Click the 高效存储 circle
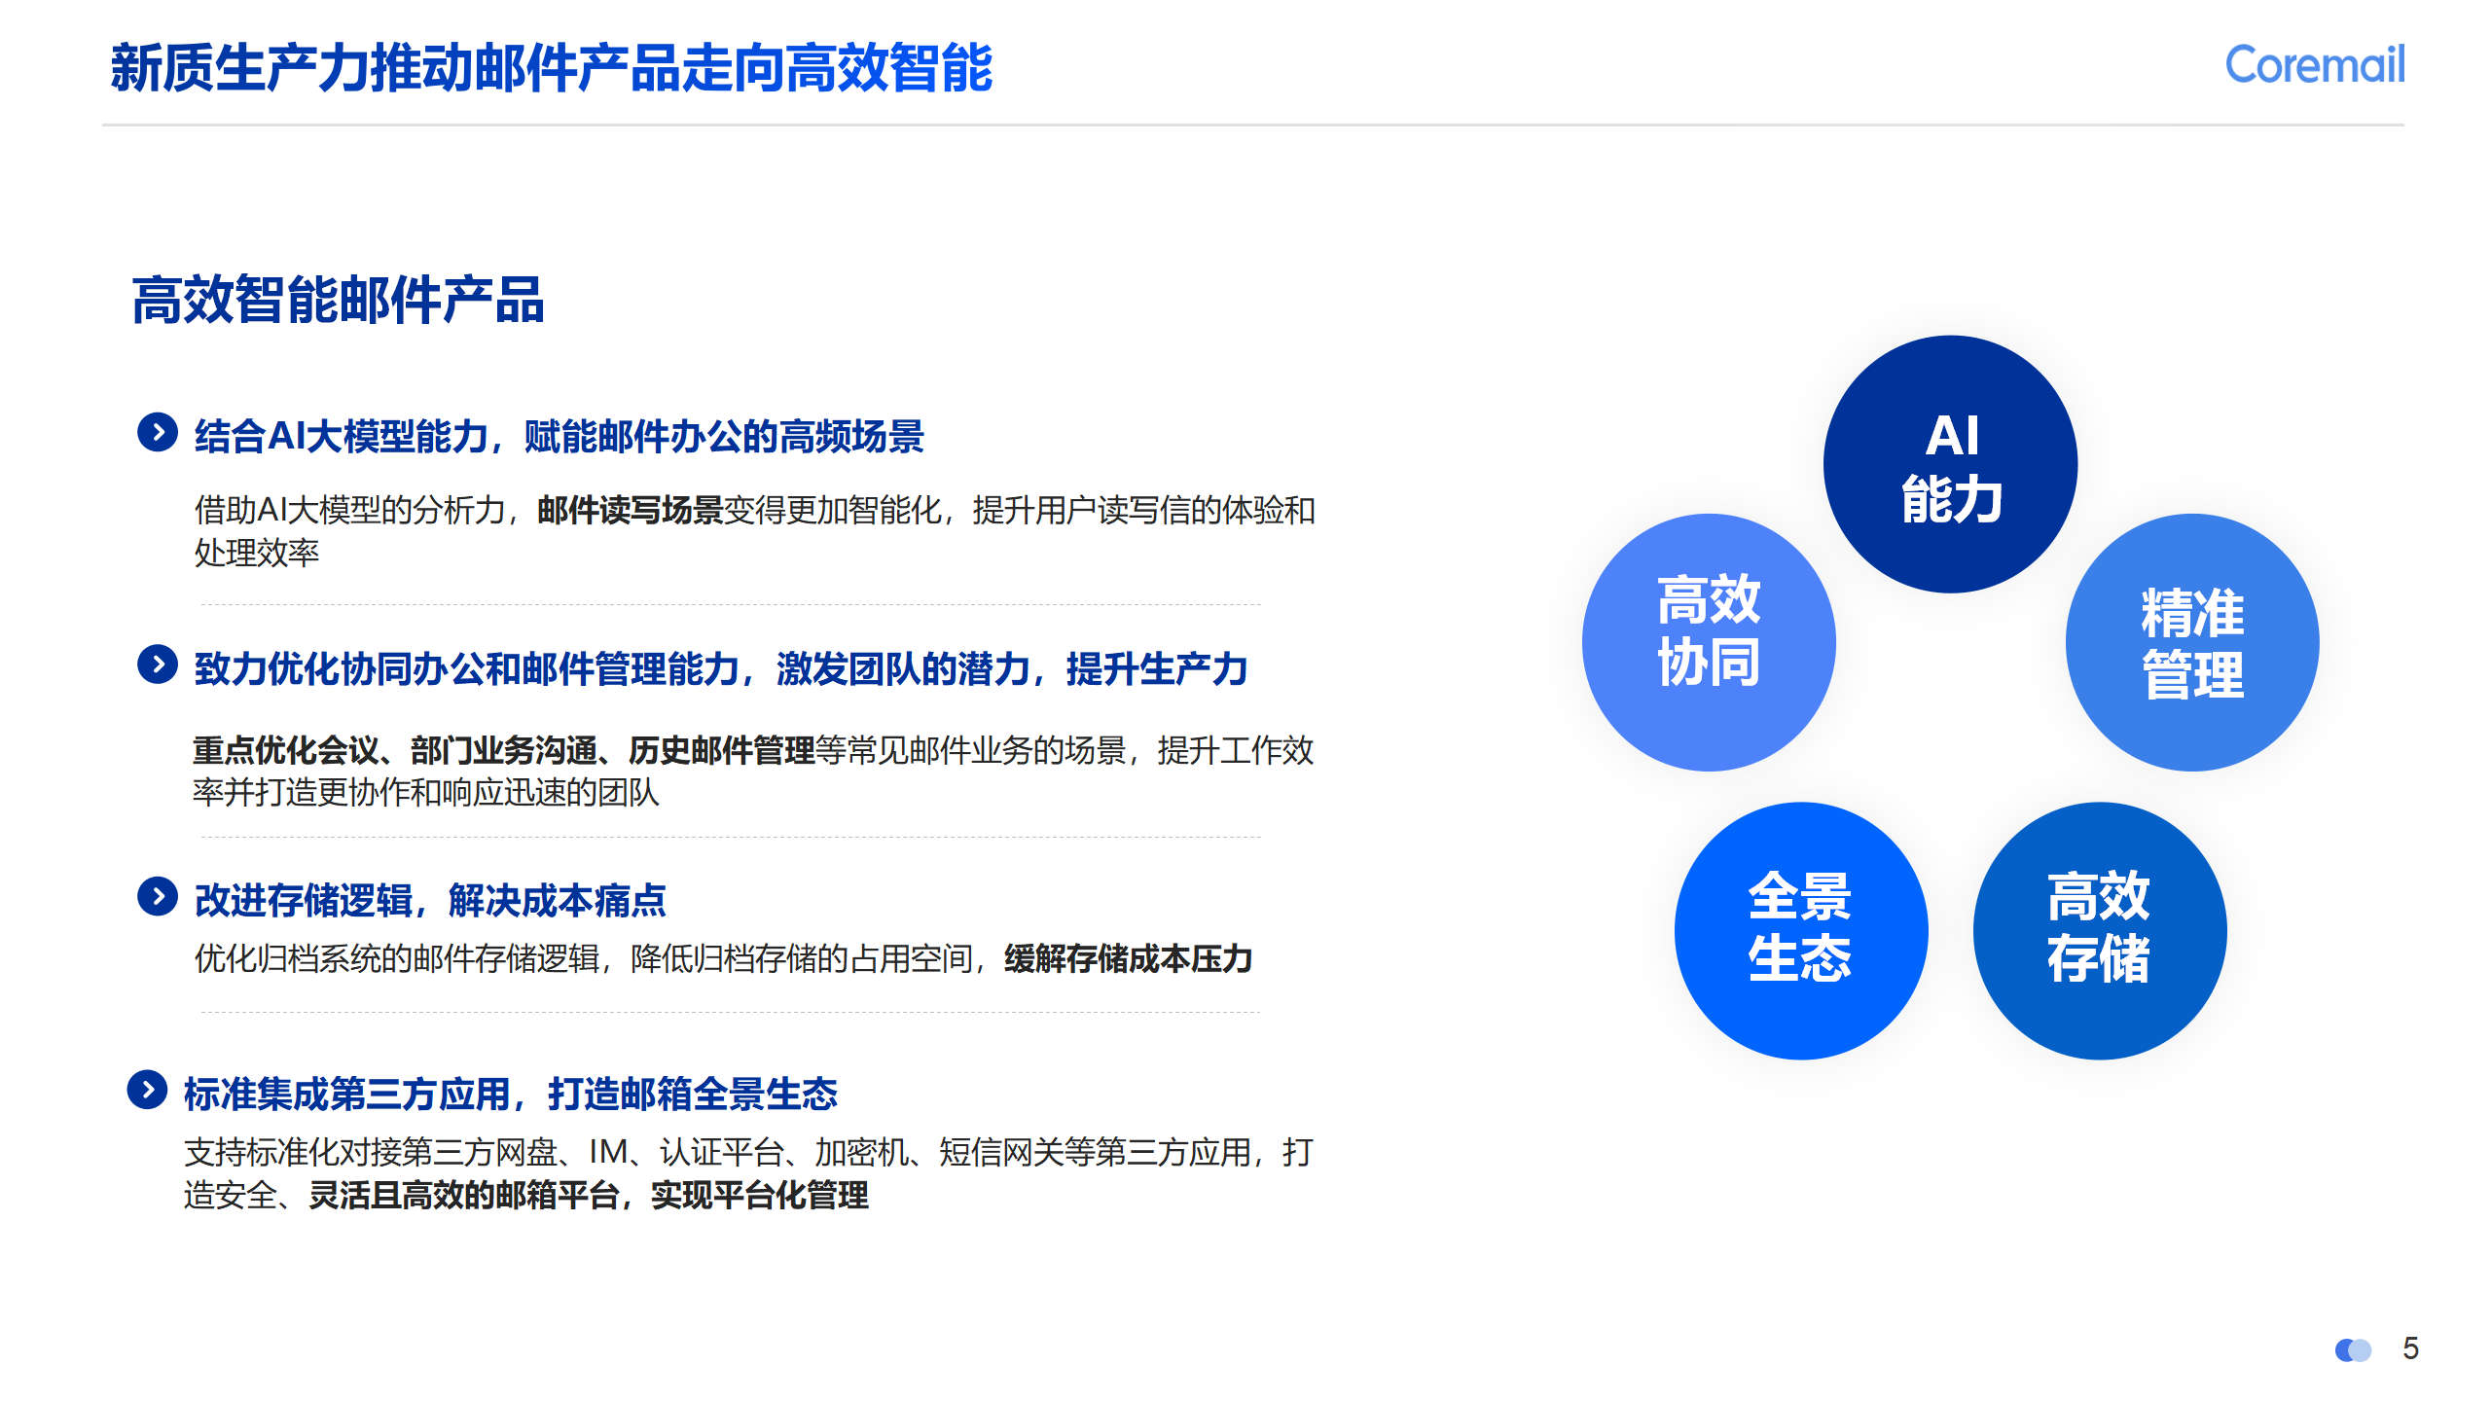 click(2099, 930)
